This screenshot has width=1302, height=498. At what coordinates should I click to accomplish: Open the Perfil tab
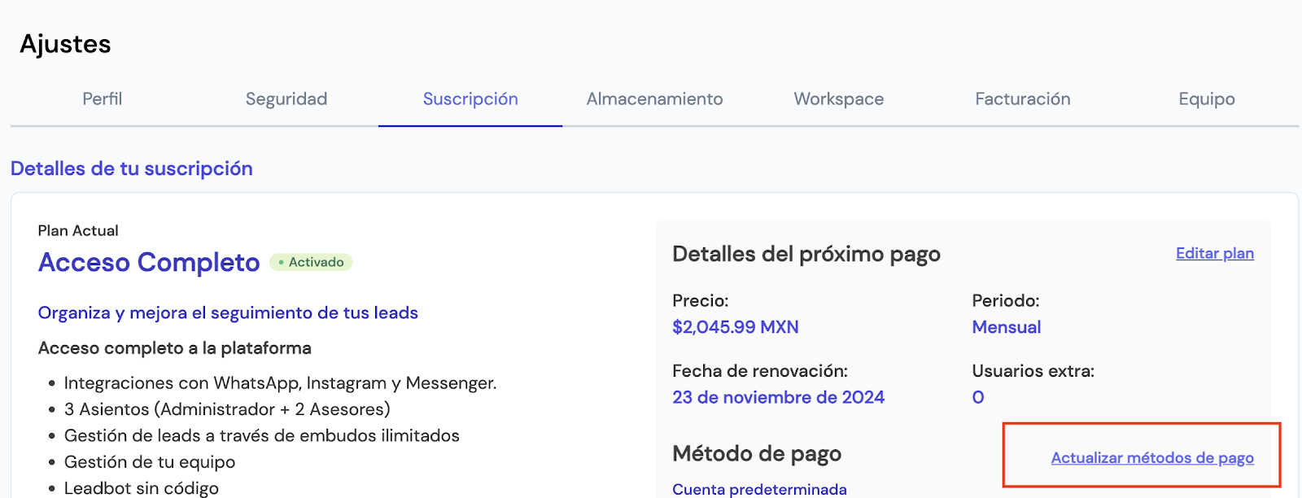pyautogui.click(x=102, y=99)
